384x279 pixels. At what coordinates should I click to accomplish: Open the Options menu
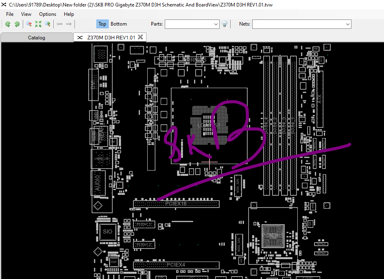(x=48, y=14)
